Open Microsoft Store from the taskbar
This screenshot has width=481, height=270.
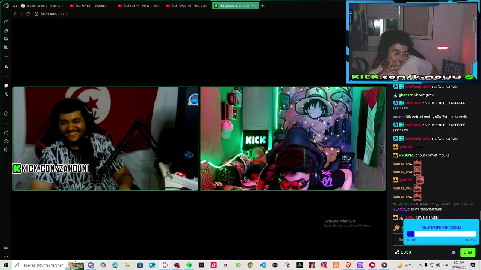coord(140,265)
